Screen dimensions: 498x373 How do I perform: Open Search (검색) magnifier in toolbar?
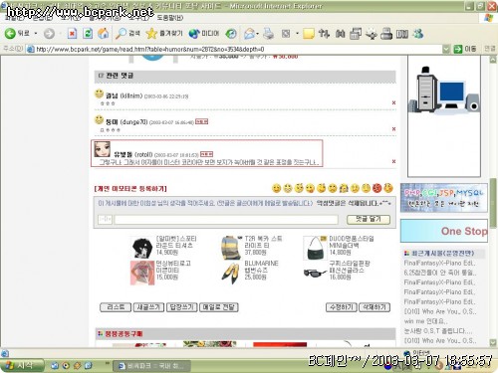point(127,34)
